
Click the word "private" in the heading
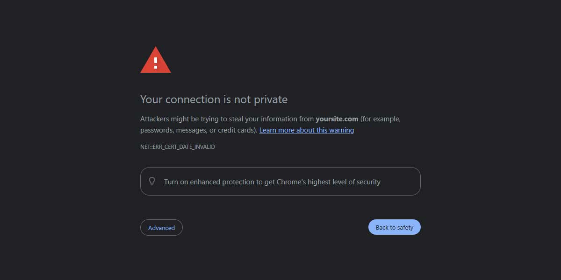click(271, 99)
